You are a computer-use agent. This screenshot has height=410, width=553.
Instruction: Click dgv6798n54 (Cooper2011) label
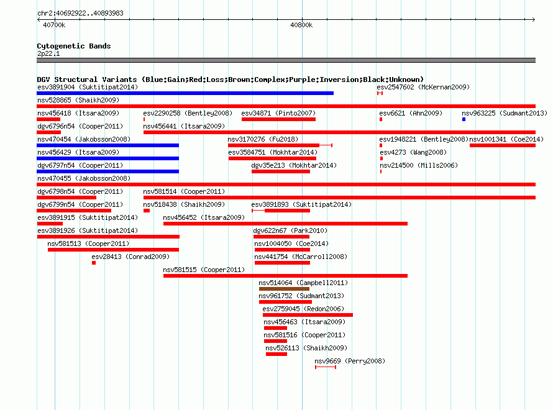pos(80,191)
